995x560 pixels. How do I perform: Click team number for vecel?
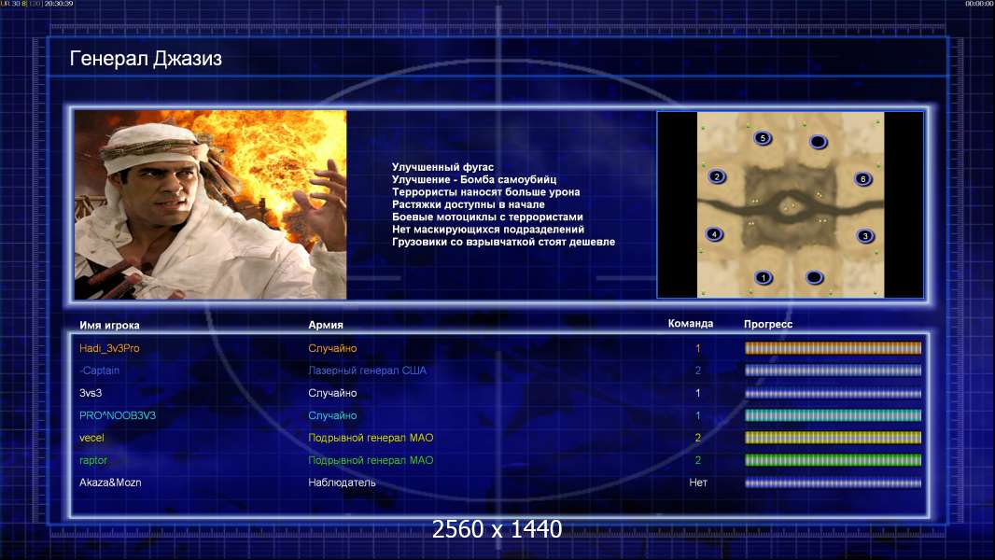(x=698, y=438)
